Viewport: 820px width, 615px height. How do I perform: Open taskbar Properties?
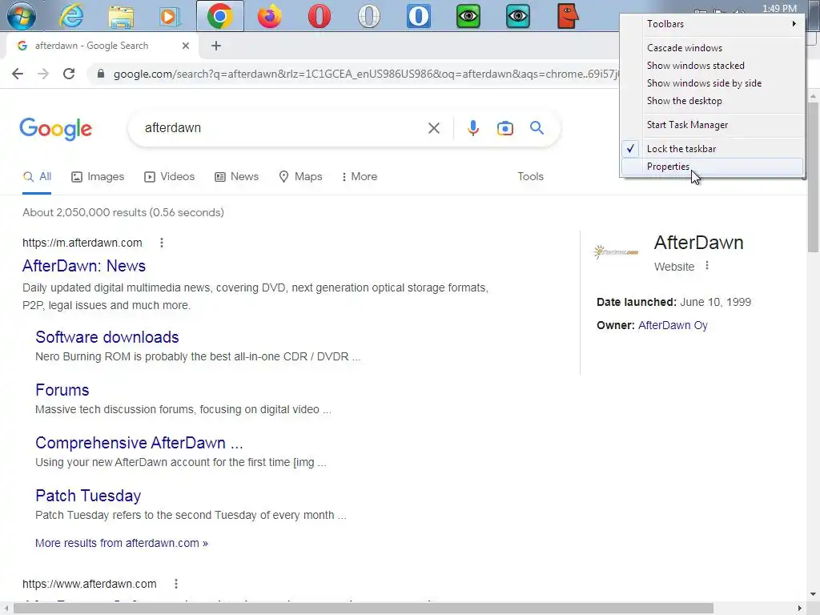712,167
